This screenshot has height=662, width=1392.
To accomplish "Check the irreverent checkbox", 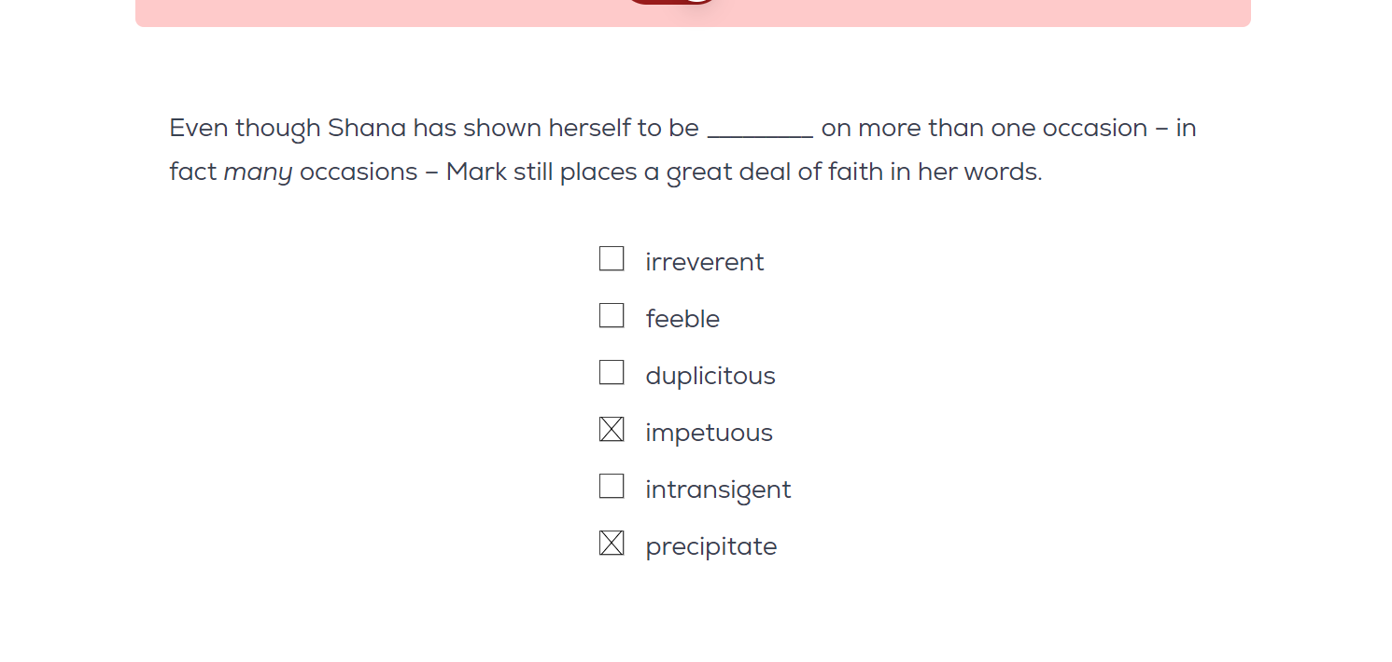I will [x=612, y=258].
